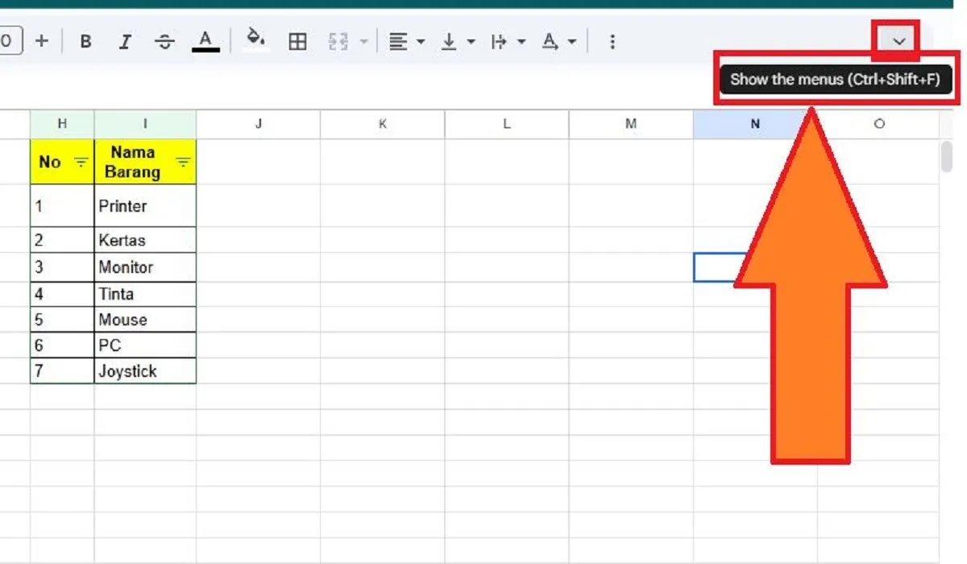Select the number 4 cell beside Tinta
Viewport: 967px width, 564px height.
coord(62,294)
